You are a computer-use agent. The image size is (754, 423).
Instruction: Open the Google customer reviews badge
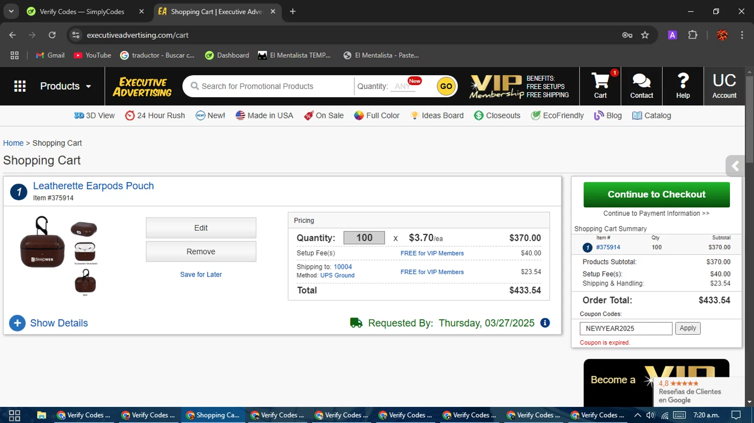pos(699,392)
